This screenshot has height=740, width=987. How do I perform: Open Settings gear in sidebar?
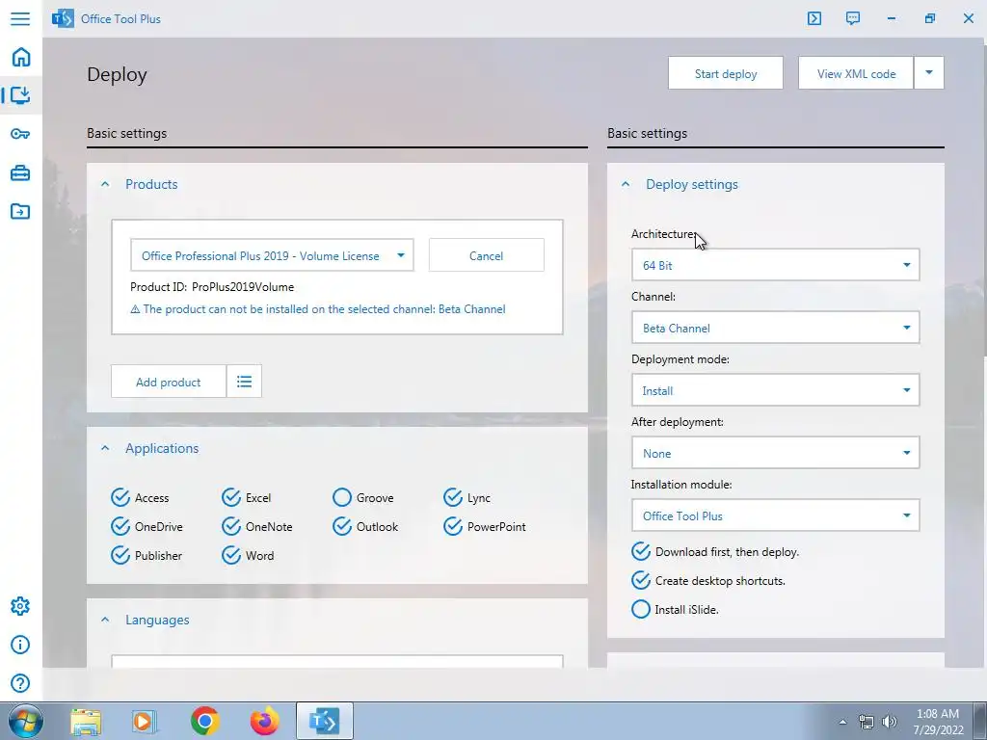pyautogui.click(x=20, y=606)
